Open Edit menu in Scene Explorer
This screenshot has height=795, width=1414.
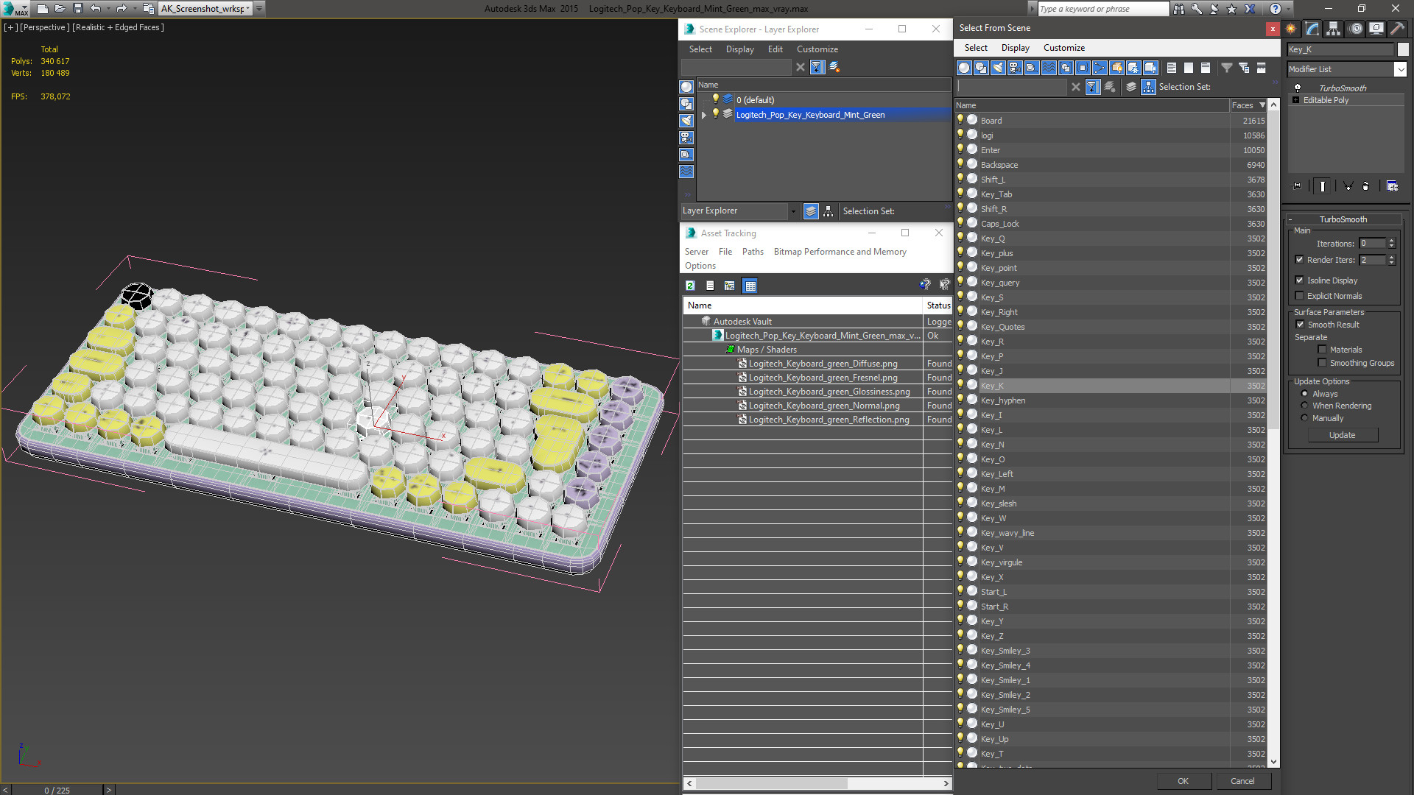775,49
